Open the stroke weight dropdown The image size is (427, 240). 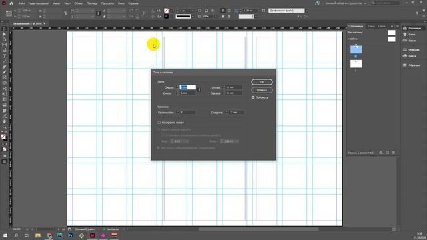(193, 11)
